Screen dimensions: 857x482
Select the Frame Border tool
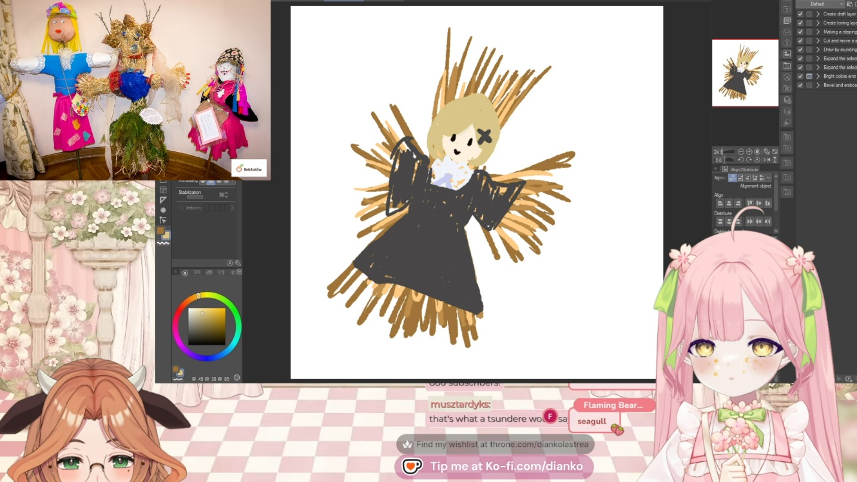point(163,190)
